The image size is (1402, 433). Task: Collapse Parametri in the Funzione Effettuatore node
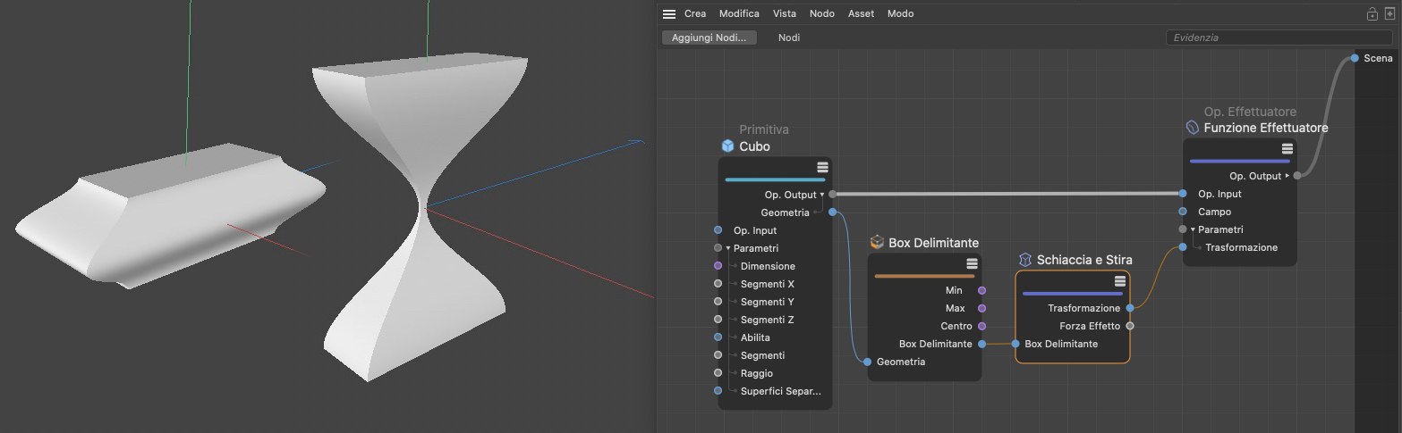pyautogui.click(x=1193, y=229)
